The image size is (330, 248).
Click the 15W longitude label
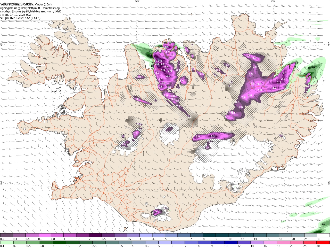point(273,1)
